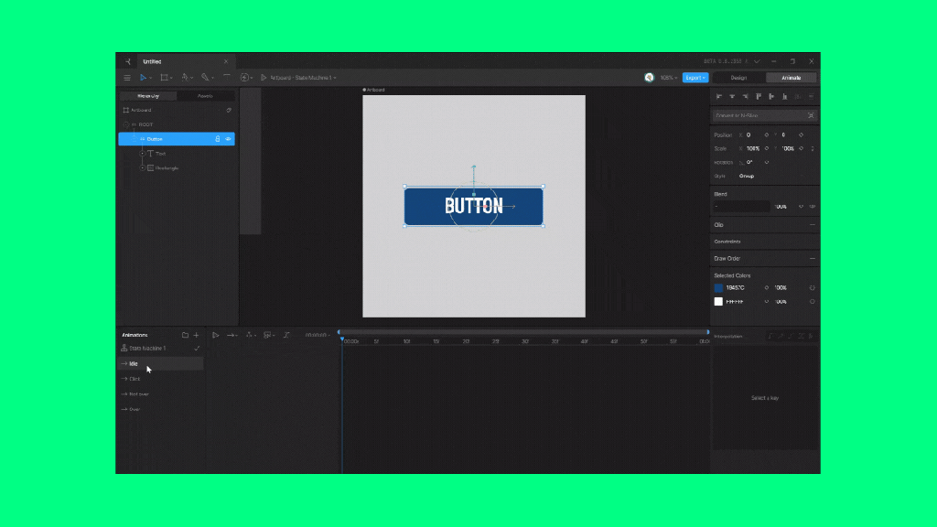Click the blue 1B457C color swatch
The image size is (937, 527).
coord(718,287)
